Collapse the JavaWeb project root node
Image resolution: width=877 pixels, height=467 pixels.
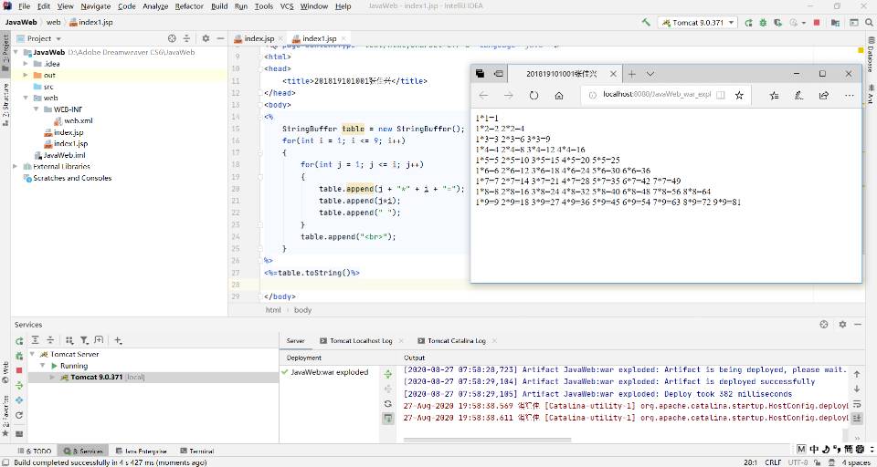[x=16, y=52]
